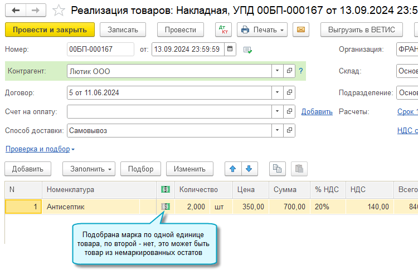Select the quantity cell 2,000

point(192,207)
